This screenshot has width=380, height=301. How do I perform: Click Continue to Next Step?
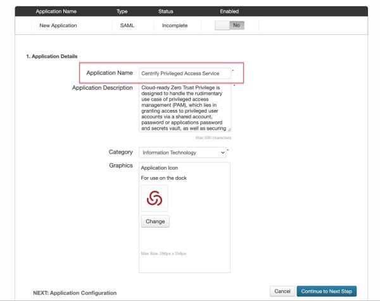point(326,291)
